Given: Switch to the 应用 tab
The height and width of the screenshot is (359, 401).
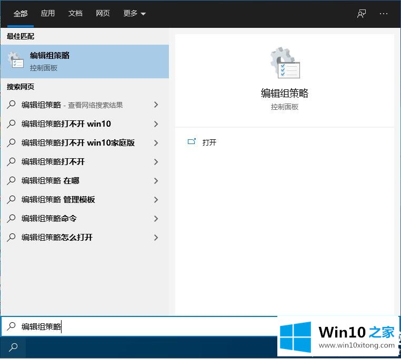Looking at the screenshot, I should [48, 14].
